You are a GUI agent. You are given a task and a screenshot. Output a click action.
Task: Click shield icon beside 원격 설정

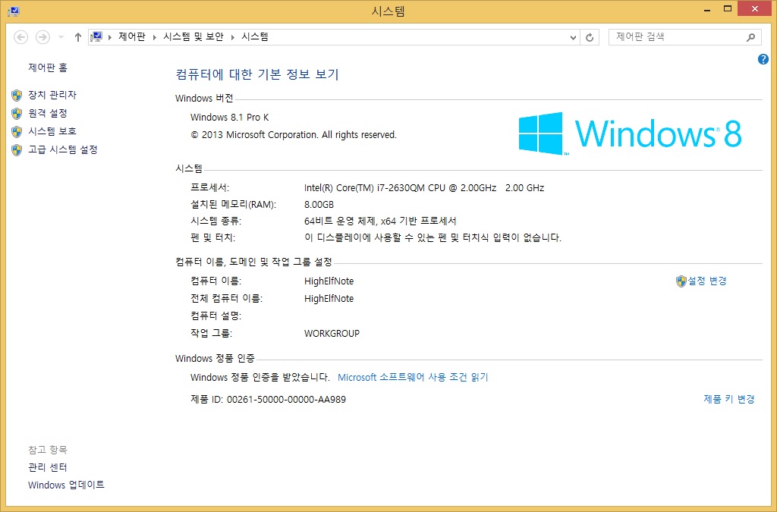point(17,113)
